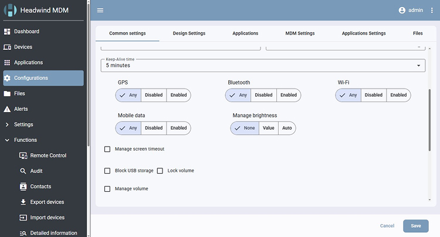Click the Detailed information search icon
The image size is (440, 237).
[23, 233]
